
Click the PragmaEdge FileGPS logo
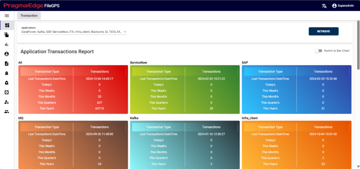(x=32, y=6)
